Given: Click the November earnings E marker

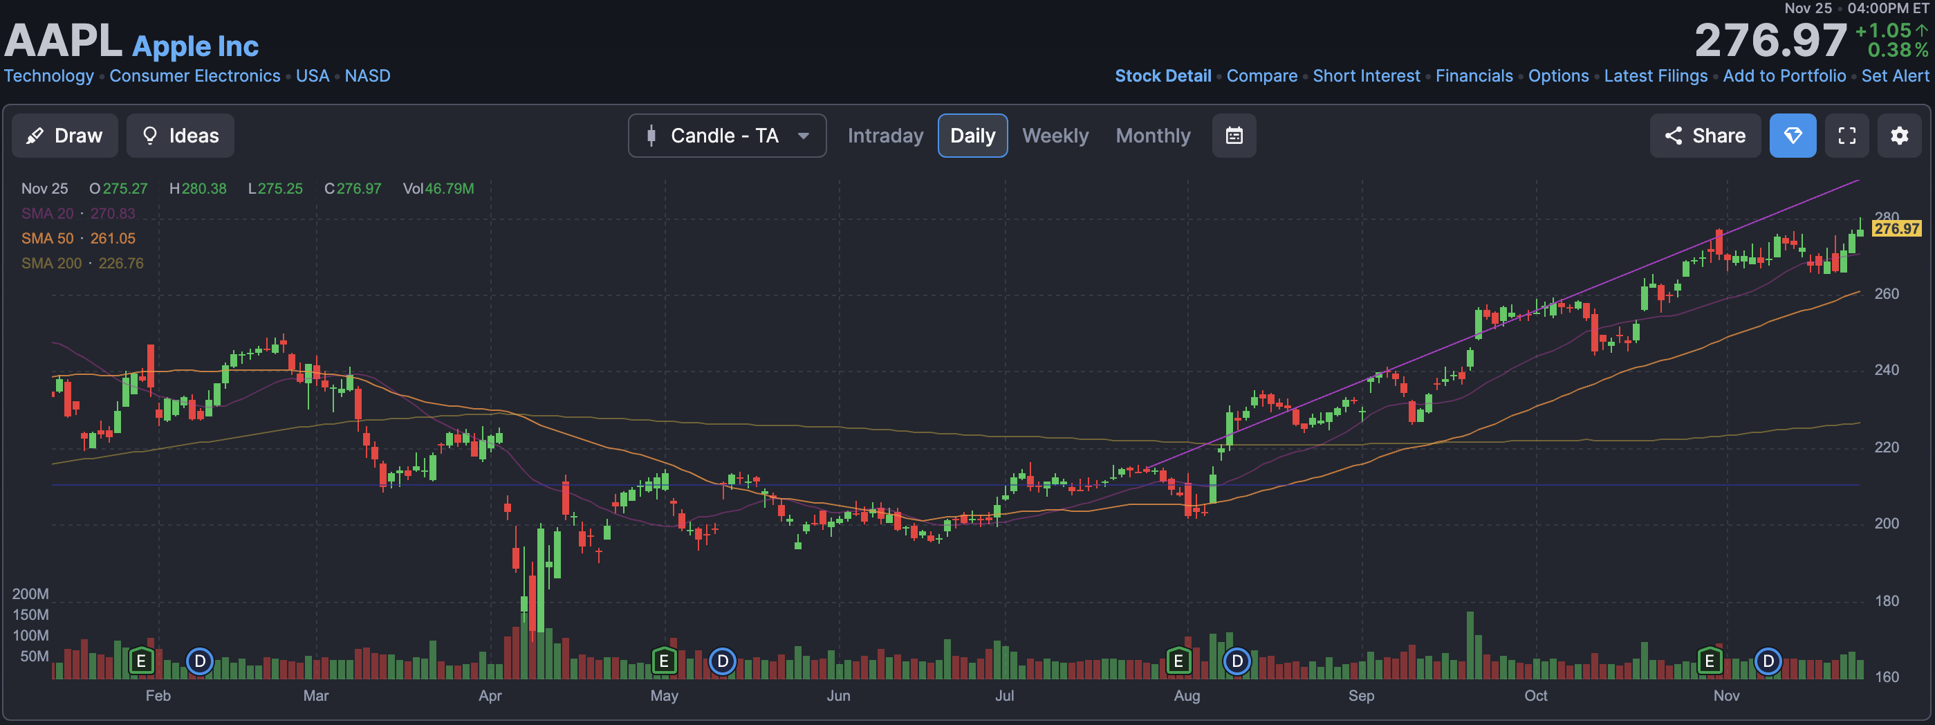Looking at the screenshot, I should point(1710,661).
